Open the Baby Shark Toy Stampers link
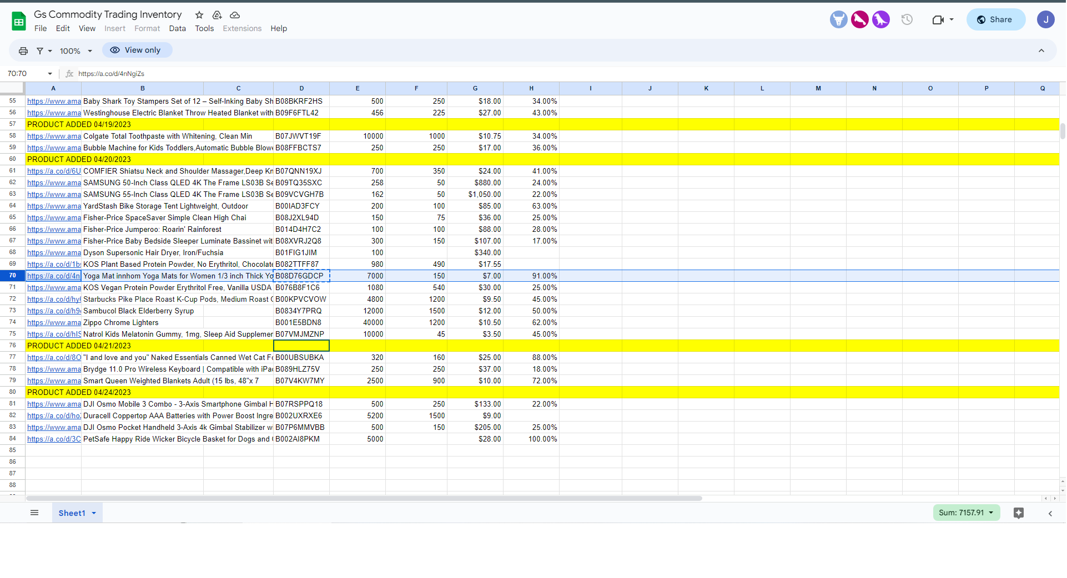Image resolution: width=1067 pixels, height=578 pixels. coord(54,102)
